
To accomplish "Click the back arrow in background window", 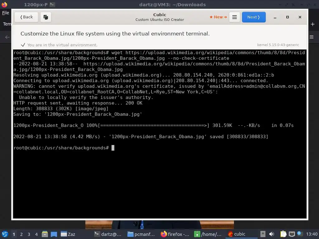I will click(7, 37).
